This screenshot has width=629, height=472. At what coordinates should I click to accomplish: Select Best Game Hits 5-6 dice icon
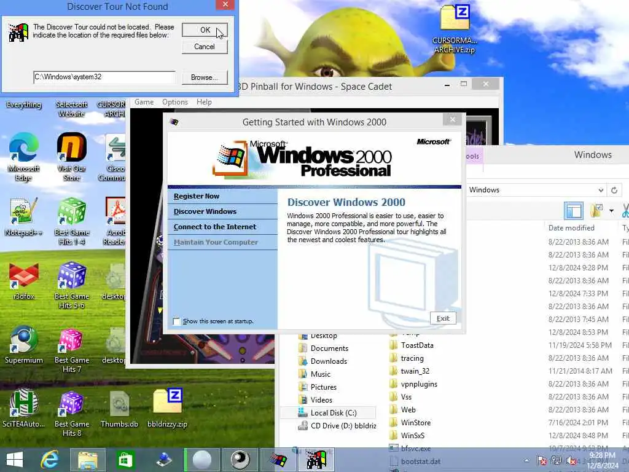pyautogui.click(x=71, y=285)
